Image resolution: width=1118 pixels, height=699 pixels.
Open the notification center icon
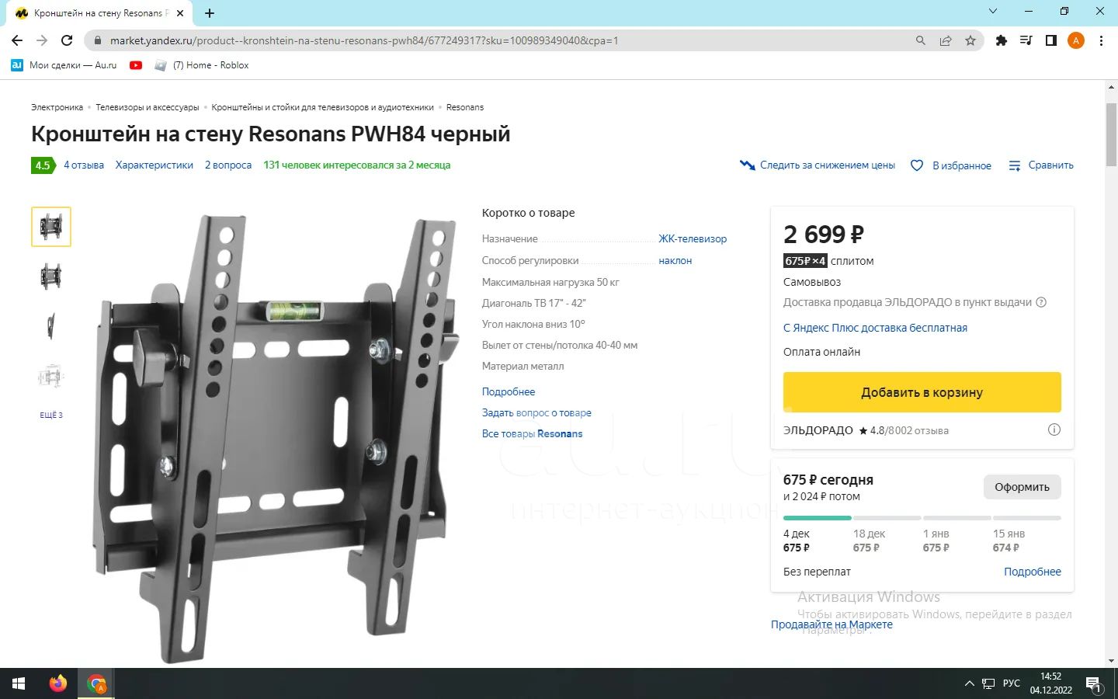tap(1093, 684)
